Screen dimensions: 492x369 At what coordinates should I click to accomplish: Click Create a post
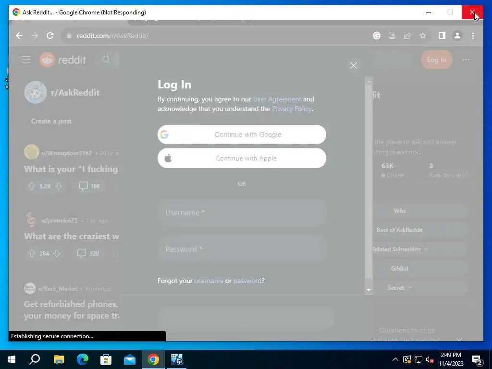51,122
